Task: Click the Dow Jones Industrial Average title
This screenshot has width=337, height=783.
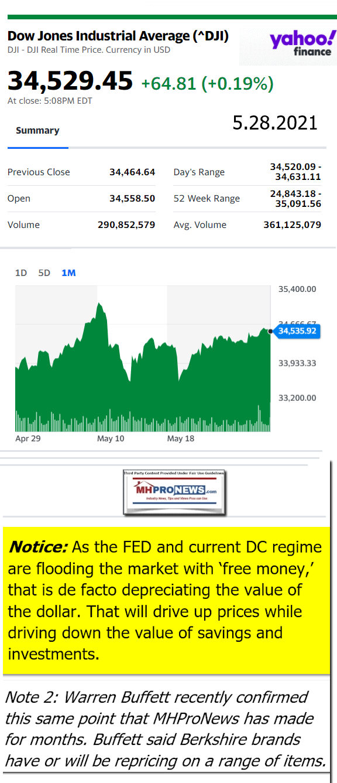Action: click(x=118, y=36)
